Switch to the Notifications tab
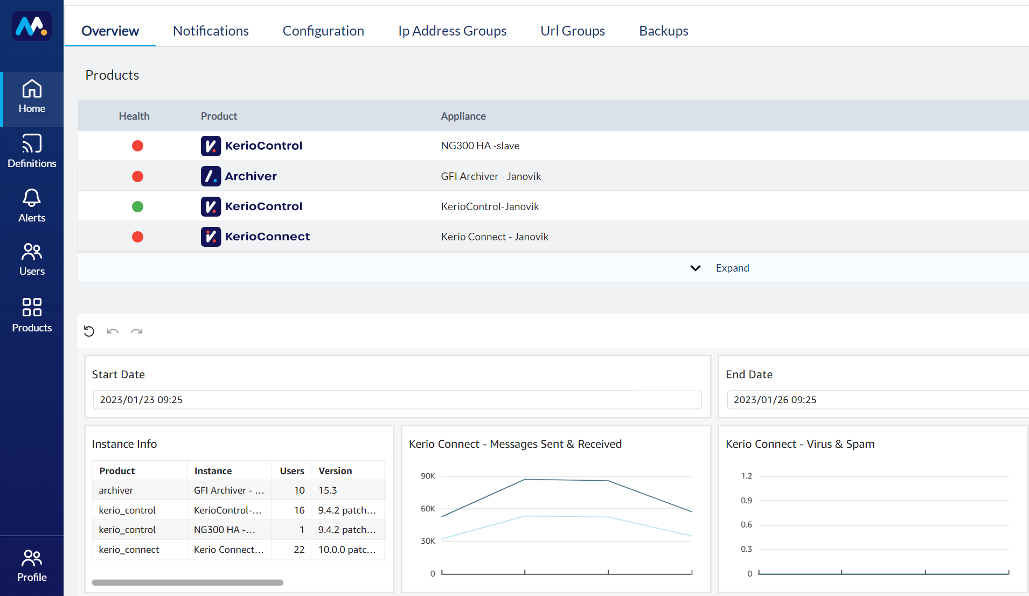 click(x=211, y=31)
